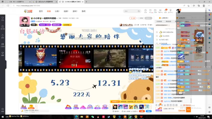Image resolution: width=212 pixels, height=119 pixels.
Task: Expand the 视频 dropdown menu
Action: (x=66, y=11)
